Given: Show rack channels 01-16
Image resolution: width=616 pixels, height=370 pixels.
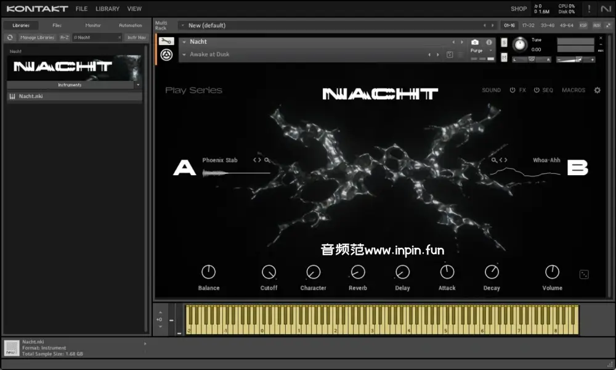Looking at the screenshot, I should (x=509, y=25).
